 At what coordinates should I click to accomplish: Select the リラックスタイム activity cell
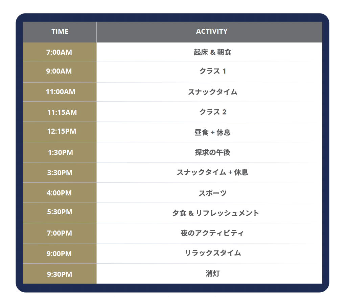(212, 253)
